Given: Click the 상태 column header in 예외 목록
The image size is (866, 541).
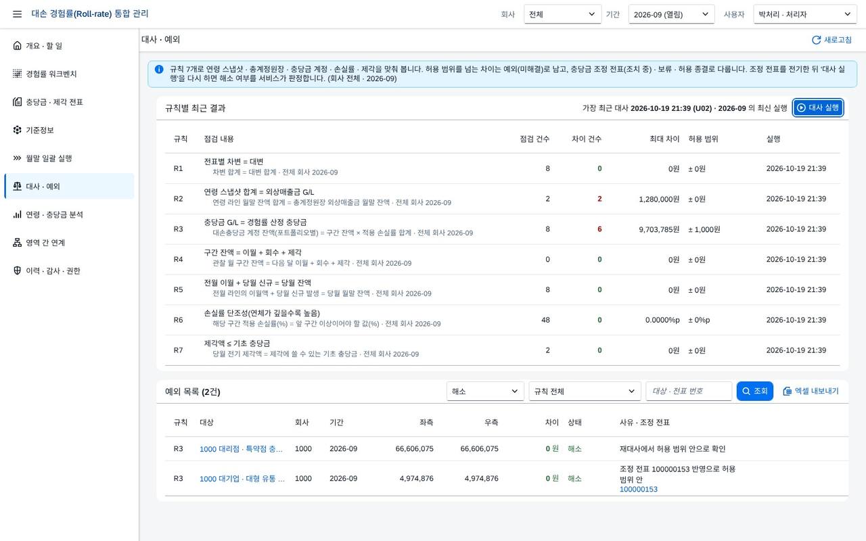Looking at the screenshot, I should tap(574, 422).
